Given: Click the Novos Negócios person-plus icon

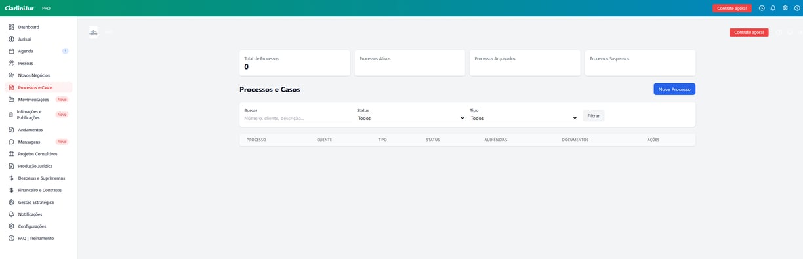Looking at the screenshot, I should [11, 75].
